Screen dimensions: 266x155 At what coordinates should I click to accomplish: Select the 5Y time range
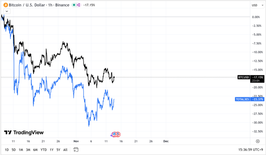58,149
